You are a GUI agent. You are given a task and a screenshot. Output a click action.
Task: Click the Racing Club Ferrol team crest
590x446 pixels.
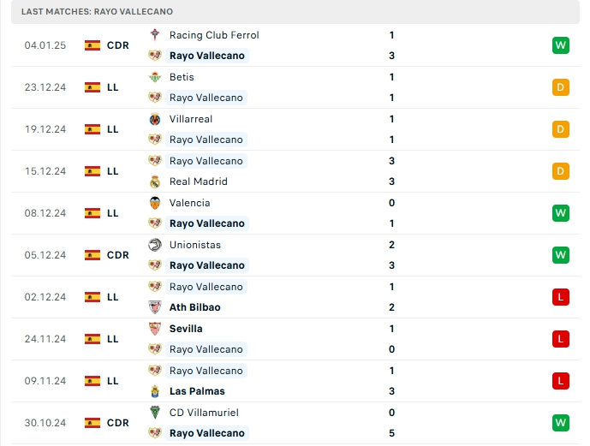[x=155, y=35]
